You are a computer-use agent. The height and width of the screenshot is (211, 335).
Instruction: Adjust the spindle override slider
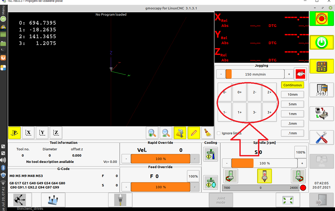click(265, 163)
